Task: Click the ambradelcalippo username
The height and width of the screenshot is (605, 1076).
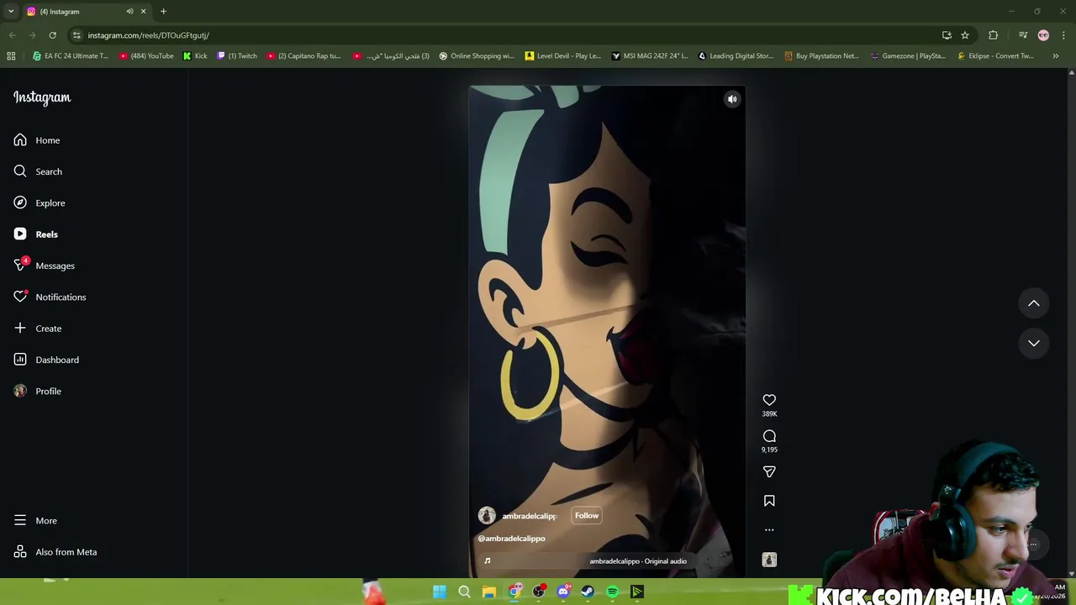Action: pos(530,516)
